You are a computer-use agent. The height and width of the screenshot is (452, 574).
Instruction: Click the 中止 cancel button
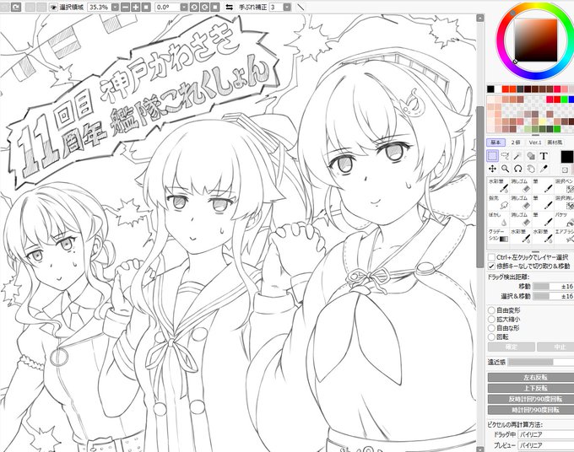555,347
